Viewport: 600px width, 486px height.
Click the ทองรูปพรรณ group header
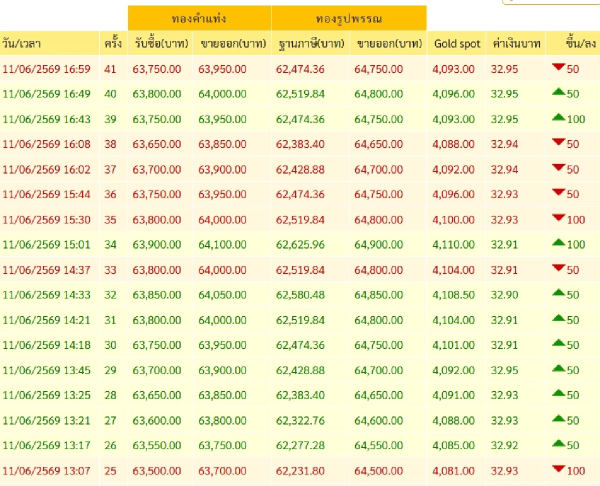pyautogui.click(x=349, y=18)
